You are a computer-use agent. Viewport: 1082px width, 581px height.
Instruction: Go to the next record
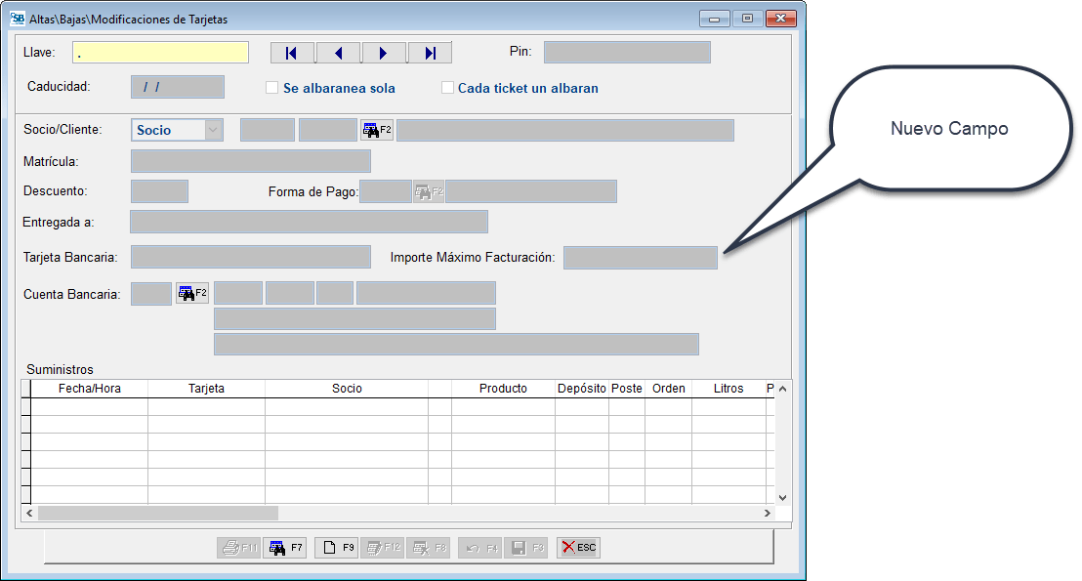(x=384, y=53)
